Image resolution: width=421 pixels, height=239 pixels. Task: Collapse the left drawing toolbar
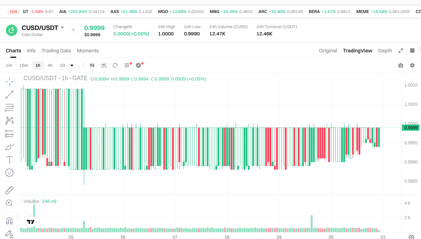18,216
